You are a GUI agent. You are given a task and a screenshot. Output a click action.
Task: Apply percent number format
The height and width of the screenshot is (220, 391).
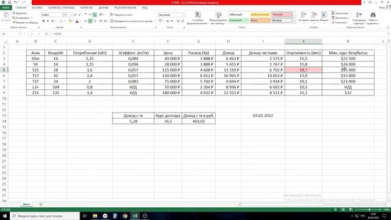tap(167, 21)
